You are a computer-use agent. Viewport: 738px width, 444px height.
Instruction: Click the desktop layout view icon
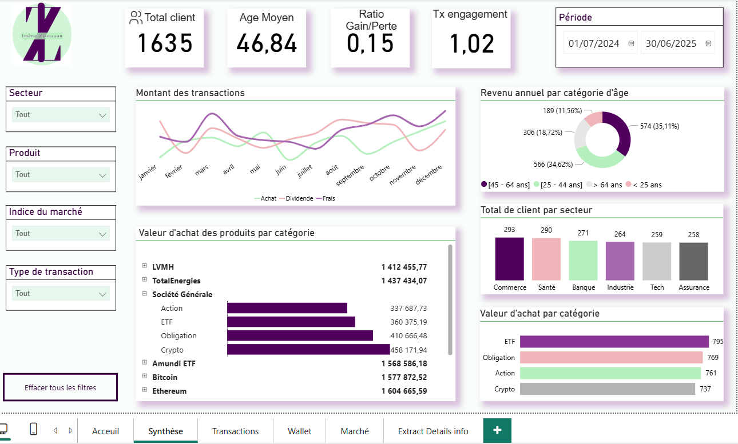[x=3, y=430]
